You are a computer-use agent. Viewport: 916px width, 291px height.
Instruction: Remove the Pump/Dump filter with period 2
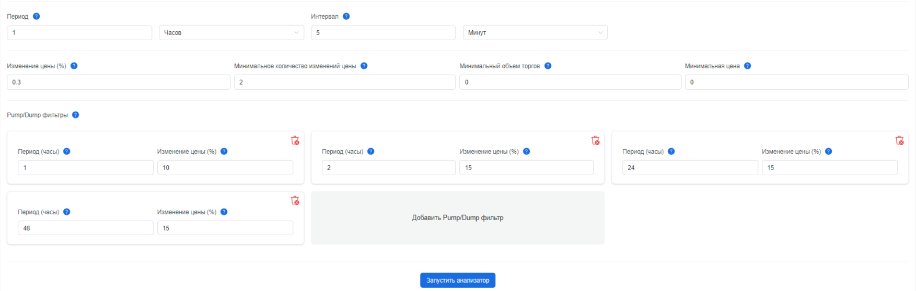click(595, 140)
